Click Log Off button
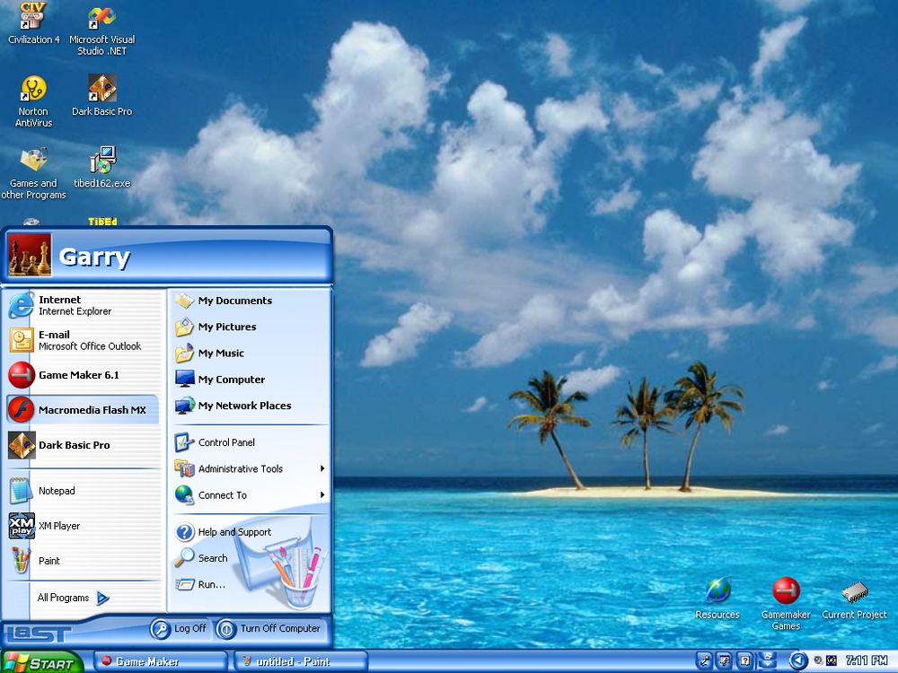Viewport: 898px width, 673px height. pos(179,628)
